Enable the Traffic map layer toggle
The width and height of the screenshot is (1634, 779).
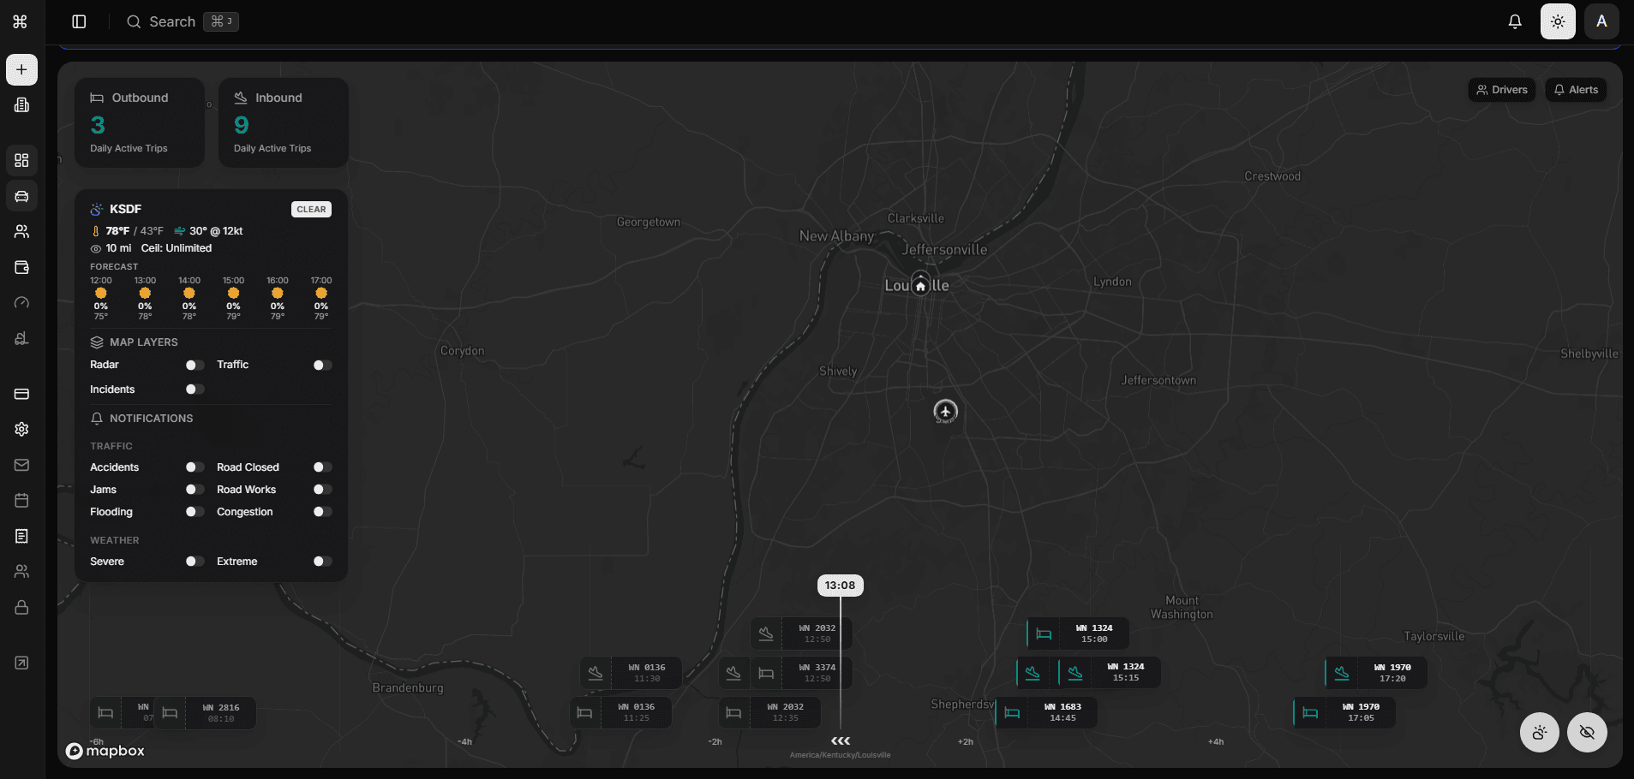click(x=322, y=365)
